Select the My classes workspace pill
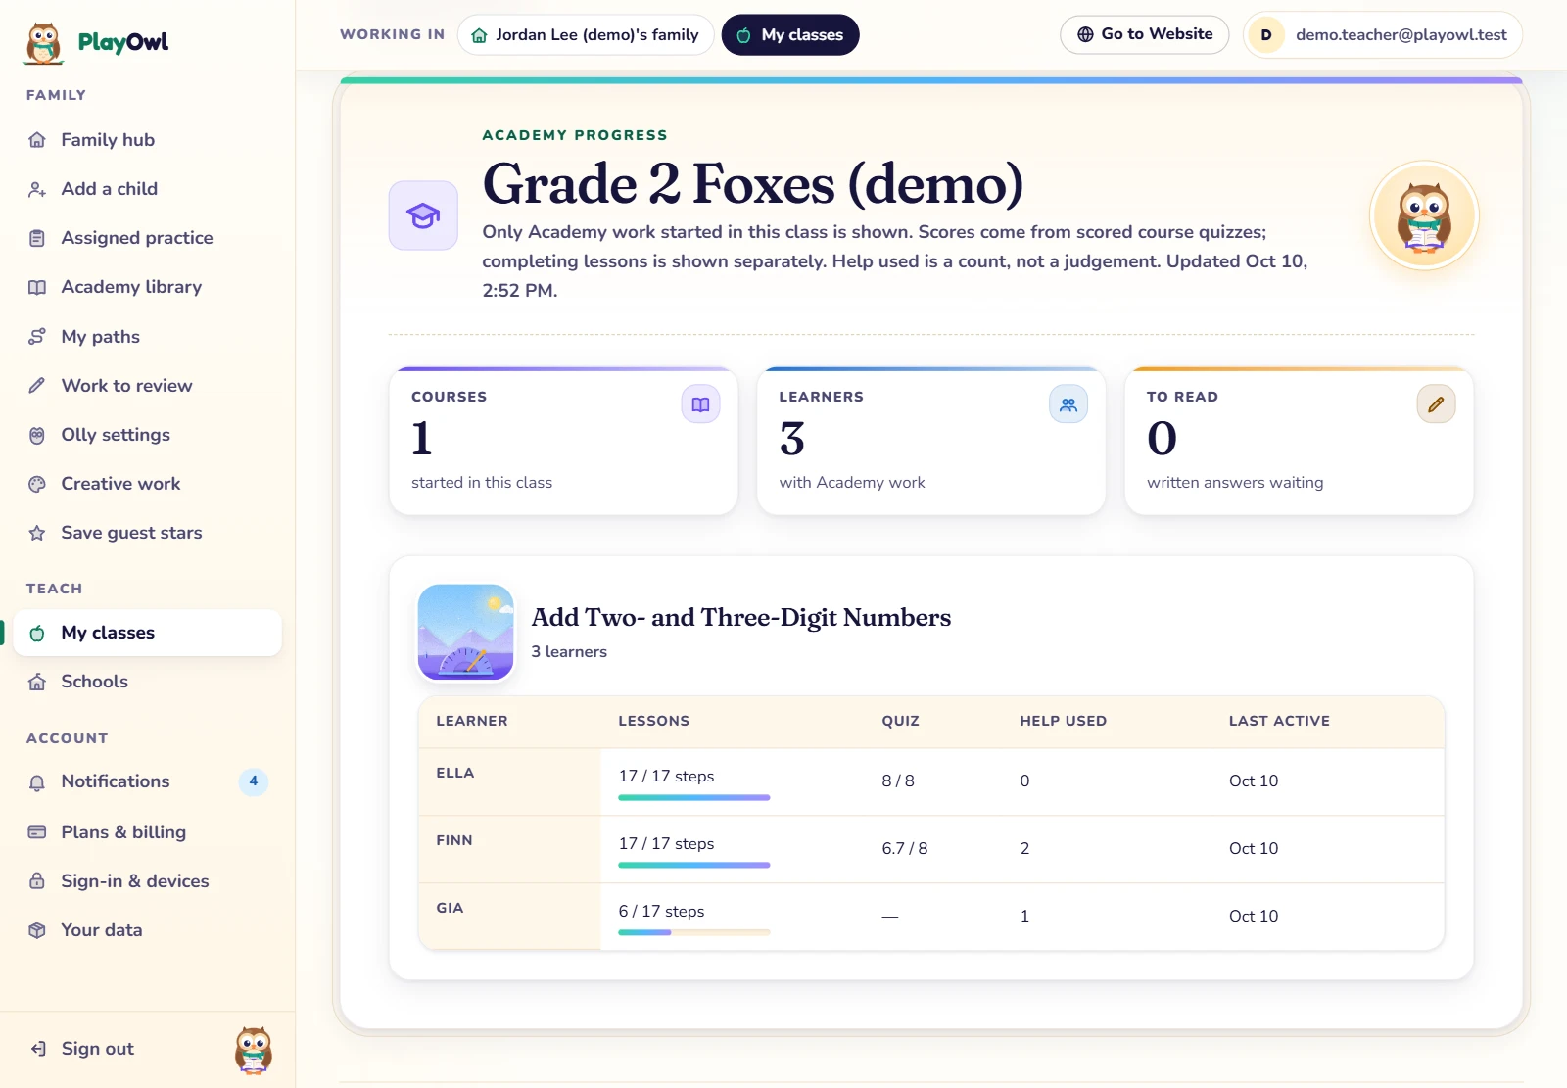Screen dimensions: 1567x1088 (790, 35)
